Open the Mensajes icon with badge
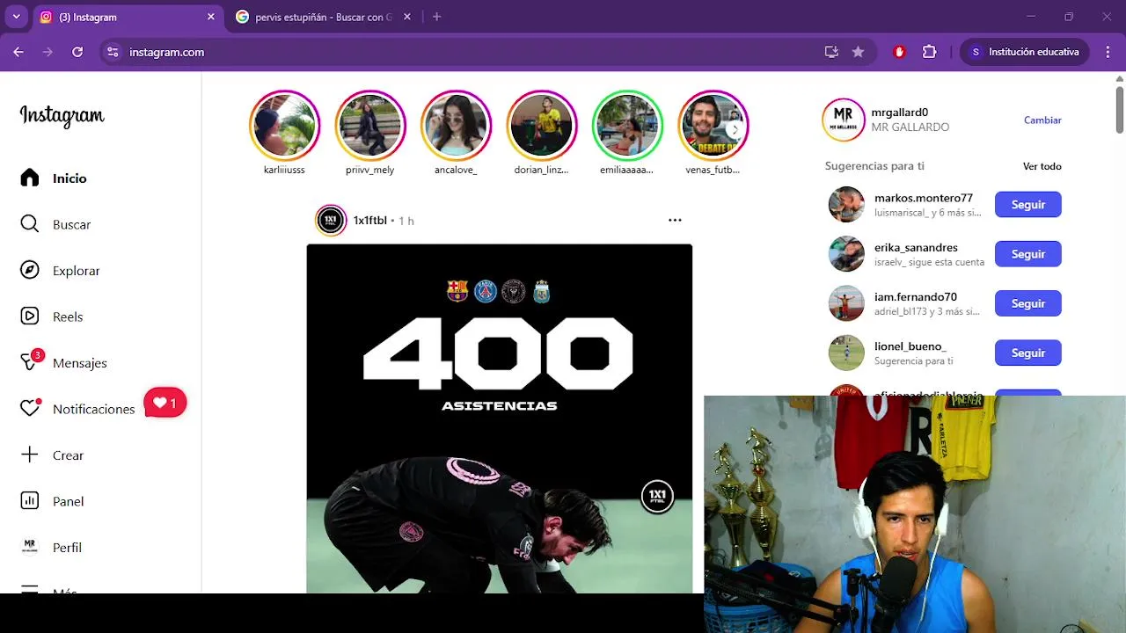Image resolution: width=1126 pixels, height=633 pixels. 30,362
